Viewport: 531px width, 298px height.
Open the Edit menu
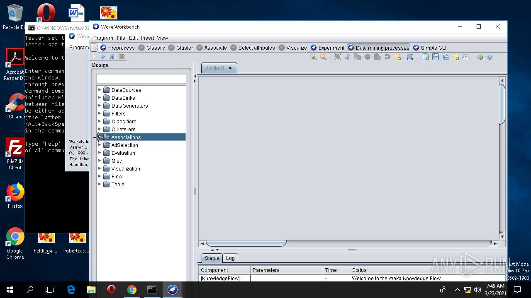pyautogui.click(x=133, y=38)
